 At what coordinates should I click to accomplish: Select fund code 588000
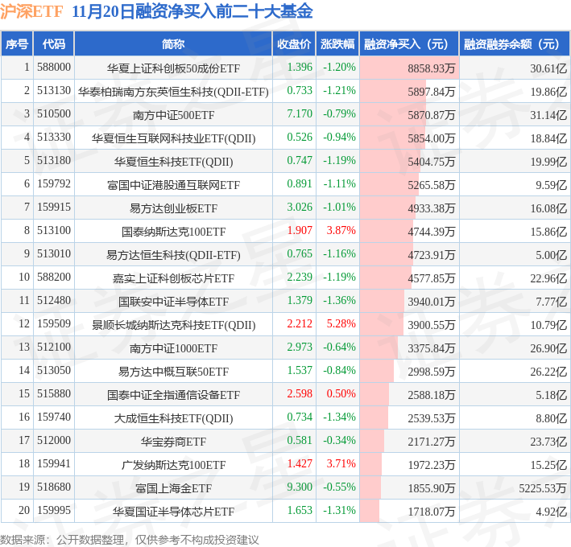coord(54,68)
